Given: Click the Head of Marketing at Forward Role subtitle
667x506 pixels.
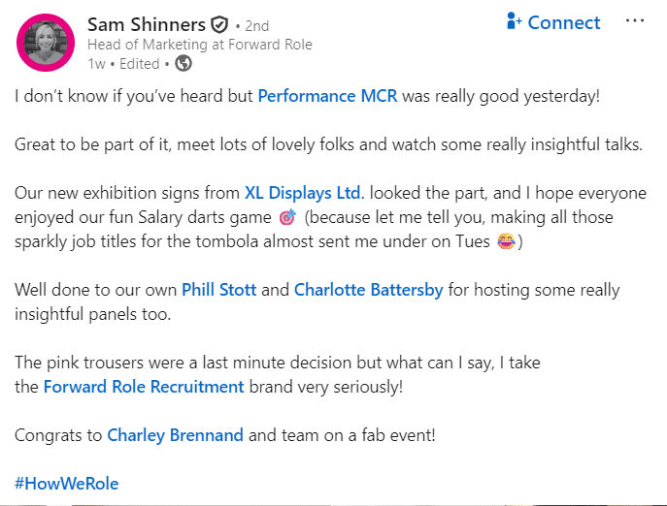Looking at the screenshot, I should [x=199, y=45].
